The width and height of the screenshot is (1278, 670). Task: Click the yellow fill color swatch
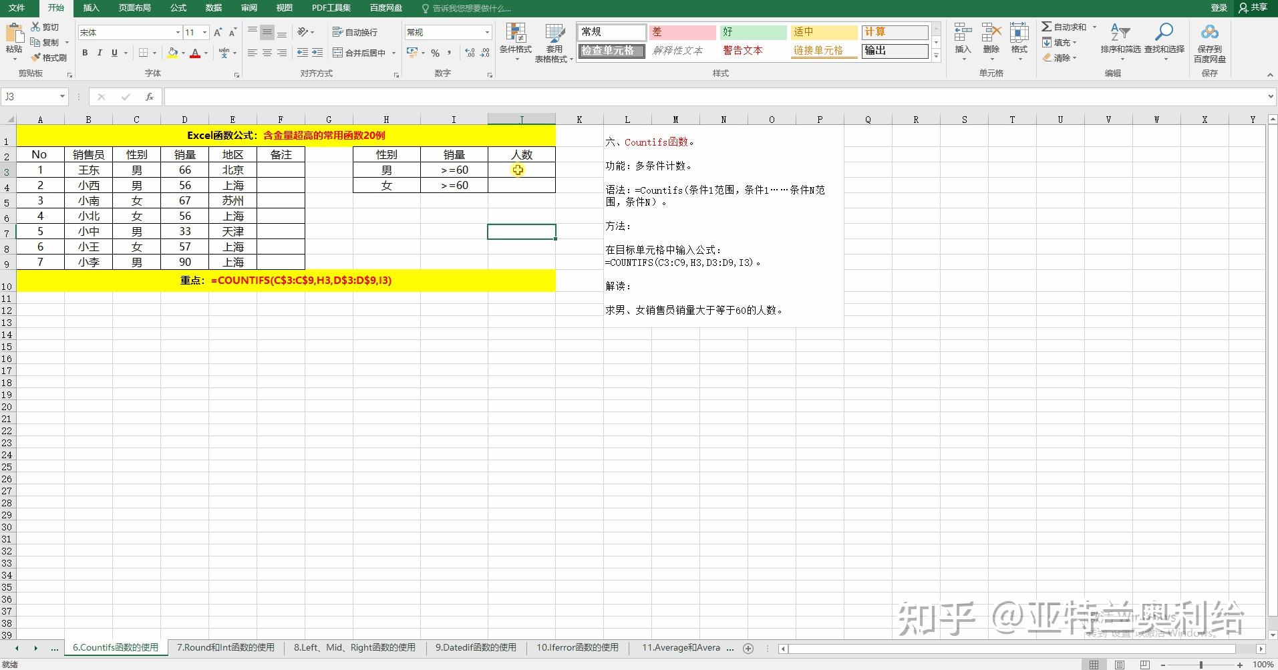tap(173, 53)
